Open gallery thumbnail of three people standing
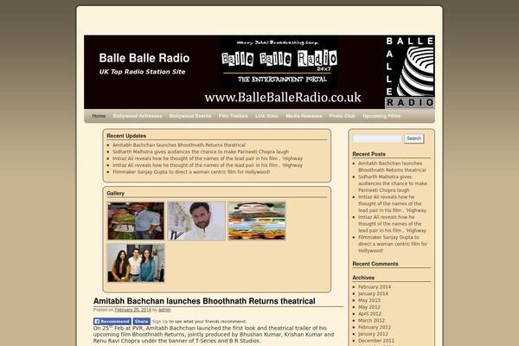 136,263
